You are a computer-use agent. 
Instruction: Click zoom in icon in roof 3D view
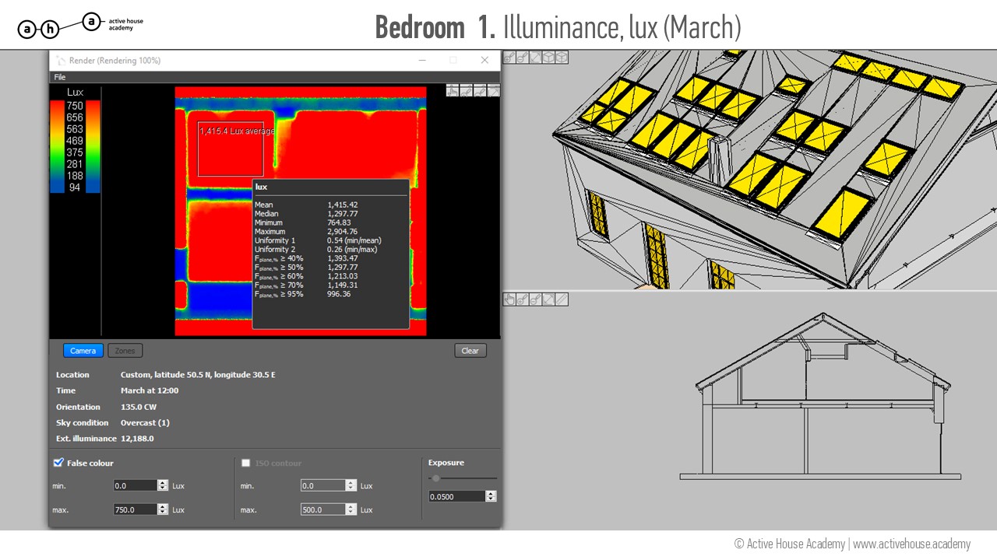pos(509,58)
